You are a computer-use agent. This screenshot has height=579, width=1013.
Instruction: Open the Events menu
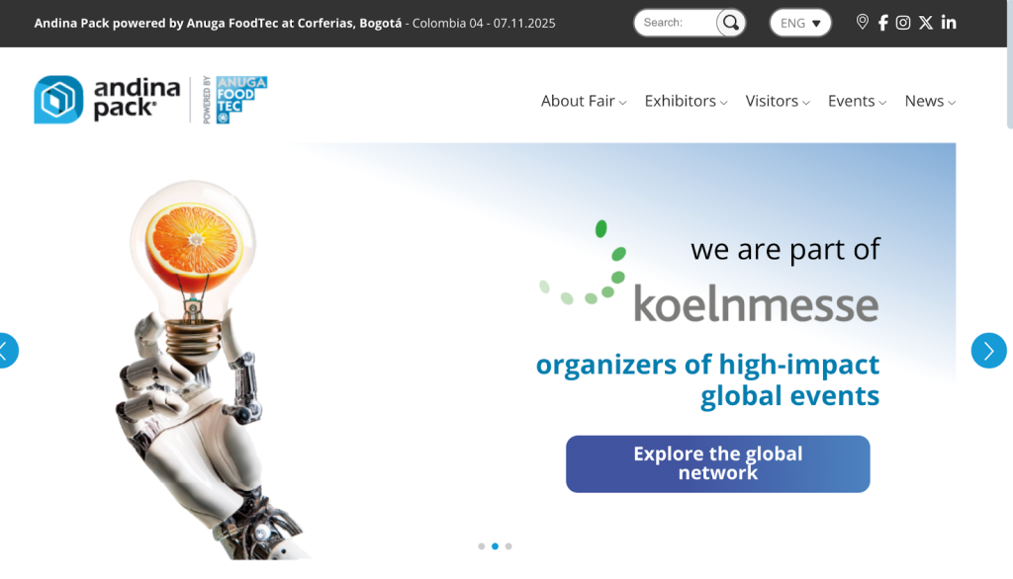pos(858,102)
